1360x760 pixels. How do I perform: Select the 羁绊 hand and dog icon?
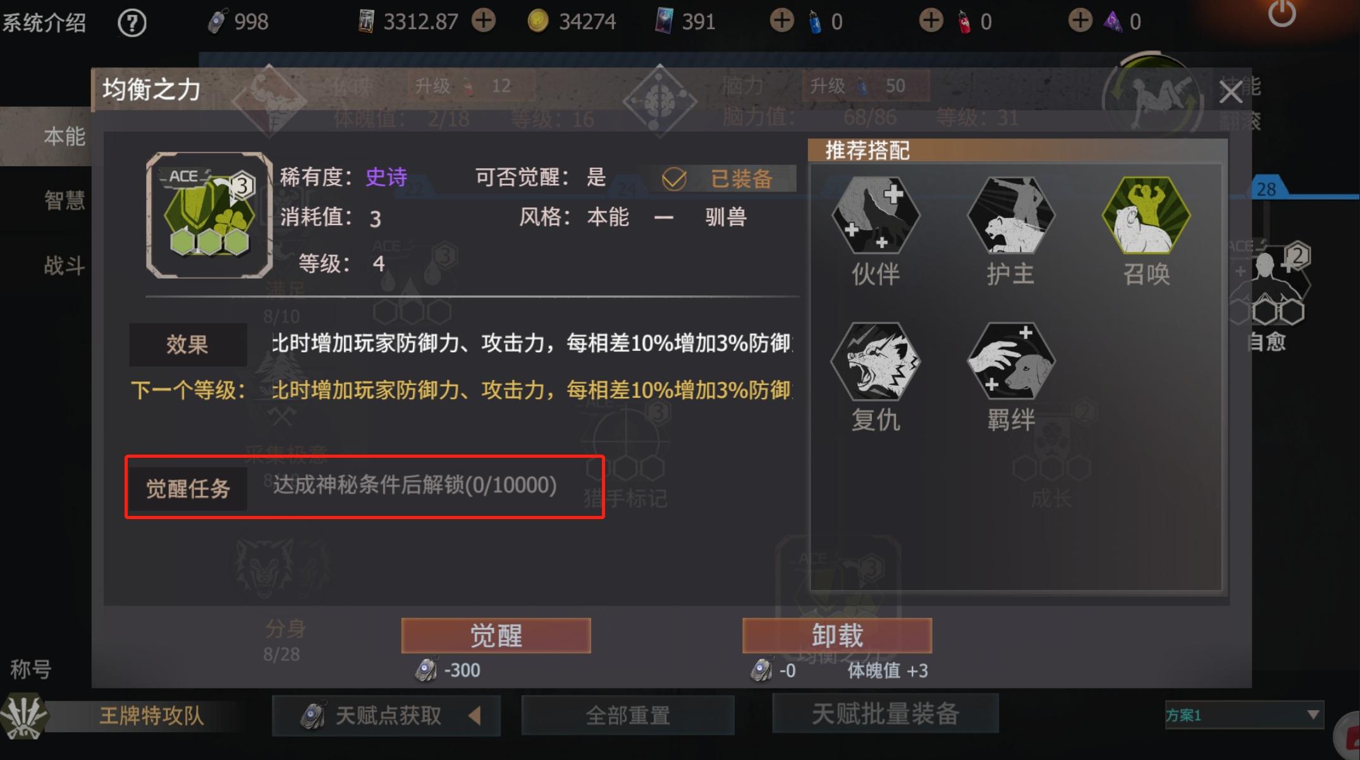click(x=1010, y=361)
